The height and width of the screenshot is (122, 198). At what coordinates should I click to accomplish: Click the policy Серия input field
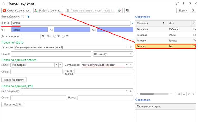36,72
